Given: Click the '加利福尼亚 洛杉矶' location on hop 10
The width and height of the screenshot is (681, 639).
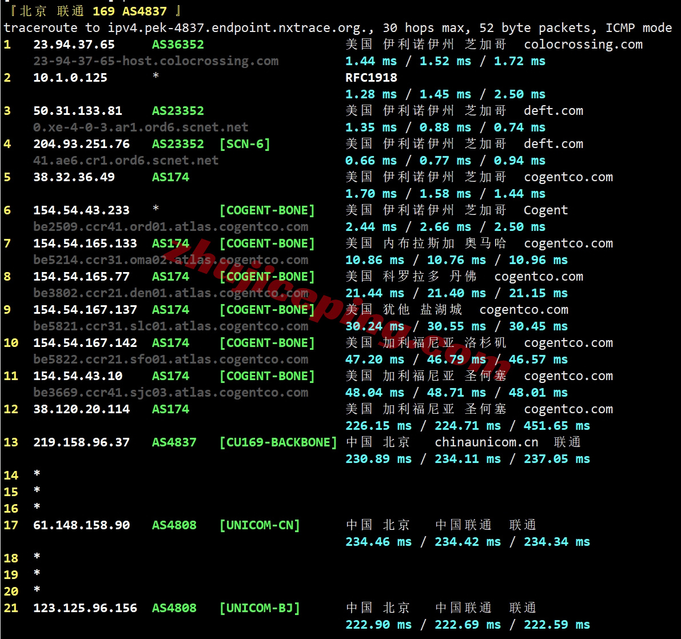Looking at the screenshot, I should [x=445, y=344].
